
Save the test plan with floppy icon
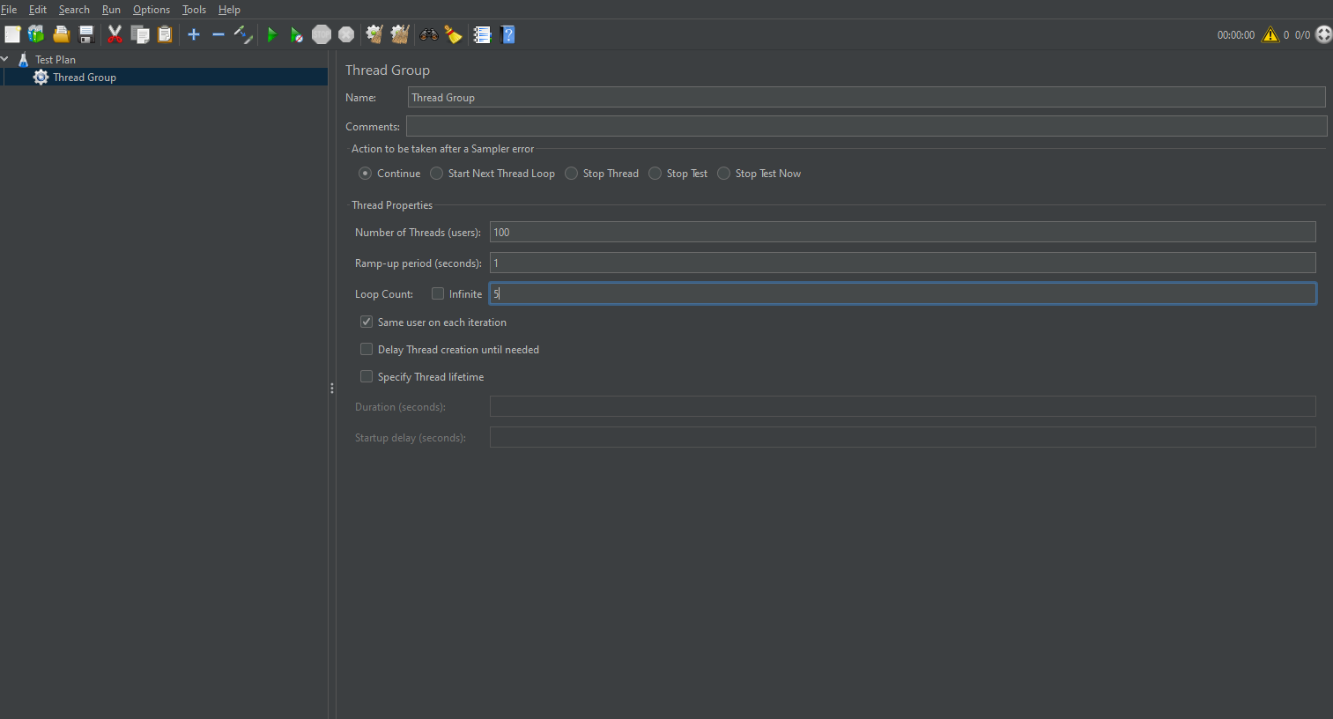(86, 34)
